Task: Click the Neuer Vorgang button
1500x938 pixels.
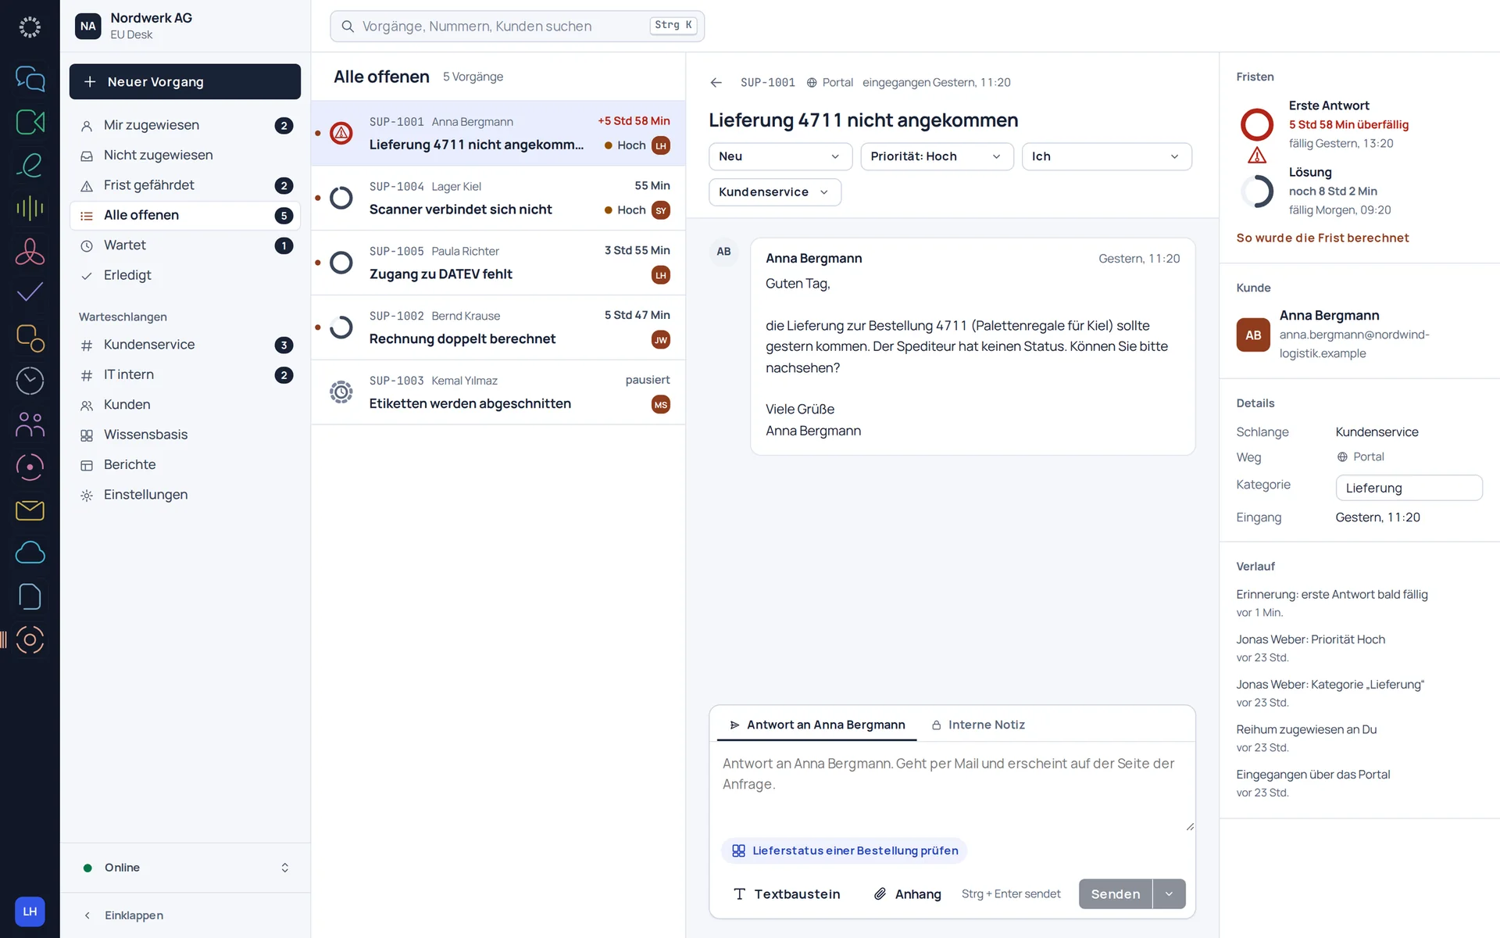Action: [185, 82]
